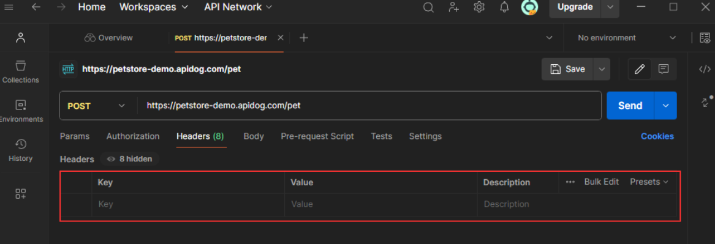The image size is (715, 244).
Task: Open the Pre-request Script tab
Action: pos(317,136)
